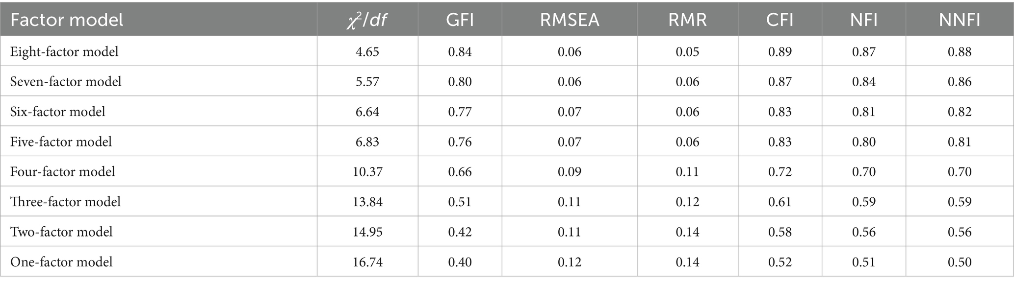Image resolution: width=1014 pixels, height=285 pixels.
Task: Select the One-factor model row label
Action: (61, 262)
